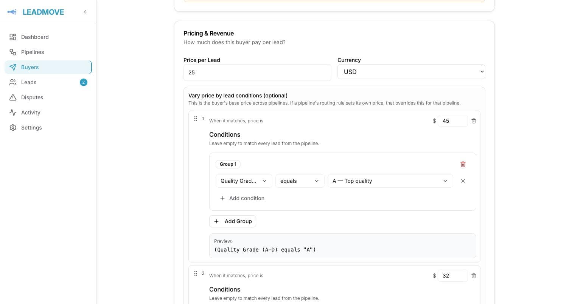Image resolution: width=572 pixels, height=304 pixels.
Task: Click the Dashboard grid icon
Action: pos(13,37)
